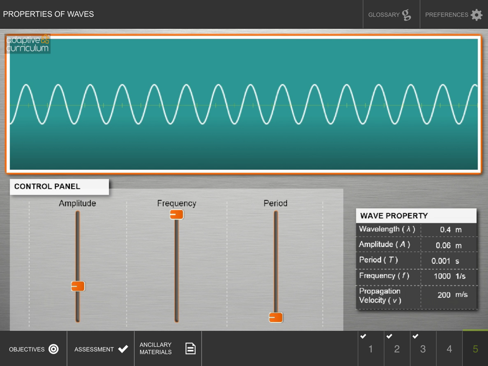Go to step 2 page tab
The image size is (488, 366).
coord(397,349)
